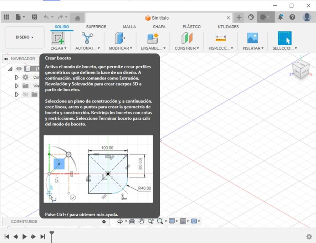Expand the CONSTRUIR dropdown menu
The width and height of the screenshot is (316, 243).
(187, 48)
